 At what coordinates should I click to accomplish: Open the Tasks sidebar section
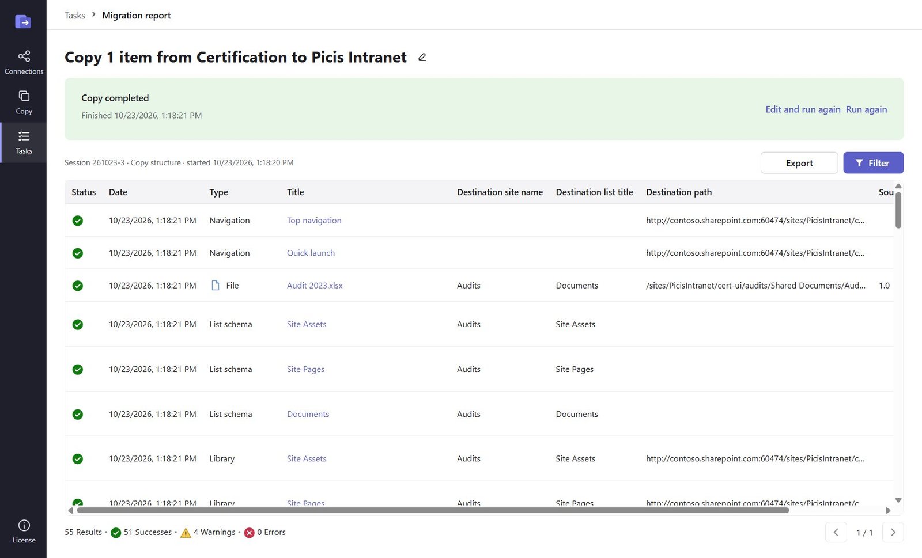click(24, 142)
